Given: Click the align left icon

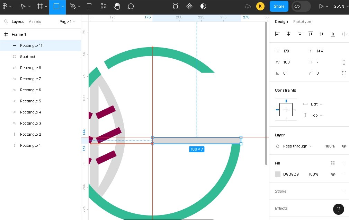Looking at the screenshot, I should [x=277, y=34].
